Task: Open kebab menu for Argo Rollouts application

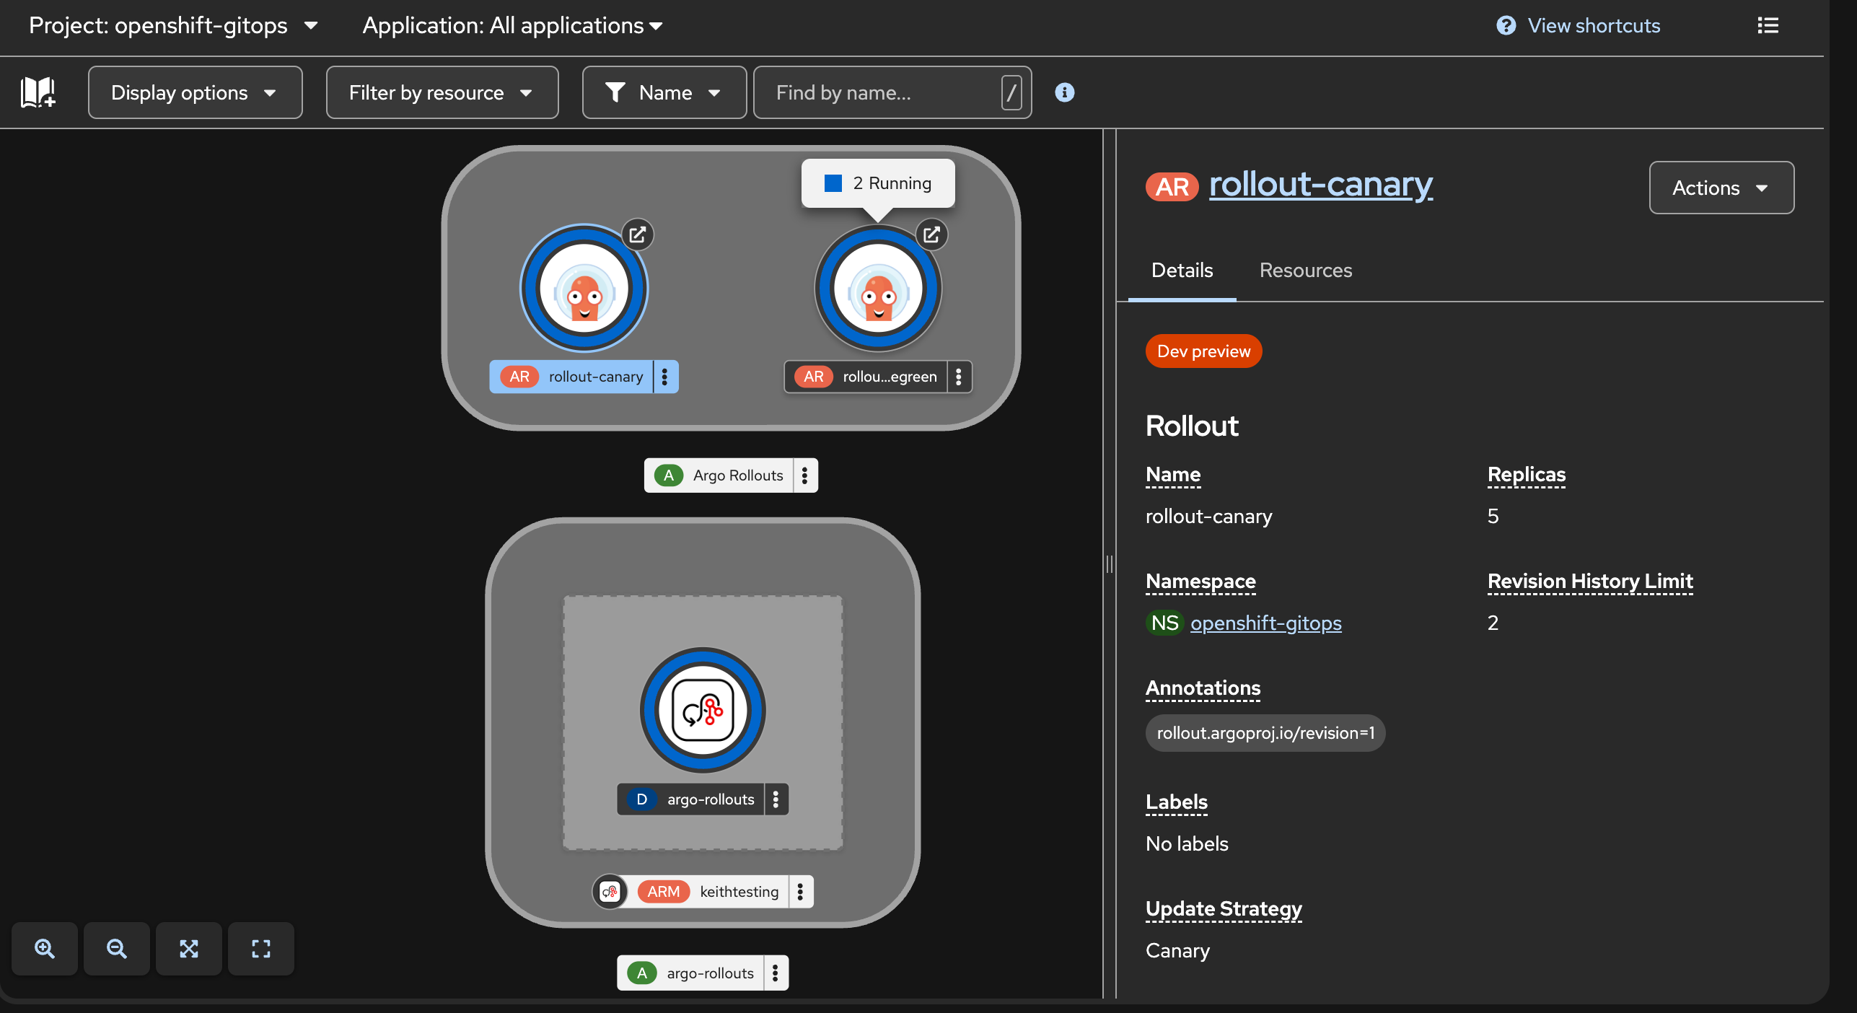Action: (x=805, y=475)
